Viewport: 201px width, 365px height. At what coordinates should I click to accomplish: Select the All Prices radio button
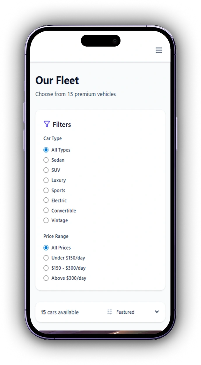46,248
